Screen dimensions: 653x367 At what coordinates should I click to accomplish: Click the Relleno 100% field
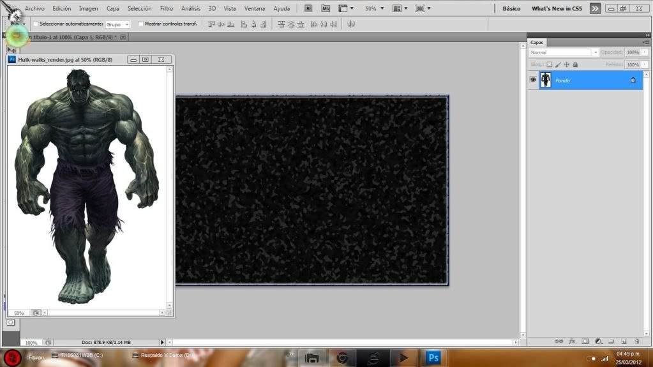click(x=633, y=64)
